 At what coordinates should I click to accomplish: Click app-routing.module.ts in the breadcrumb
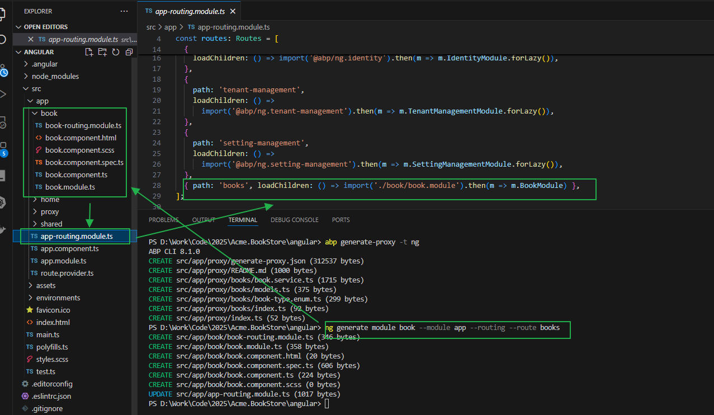click(234, 27)
